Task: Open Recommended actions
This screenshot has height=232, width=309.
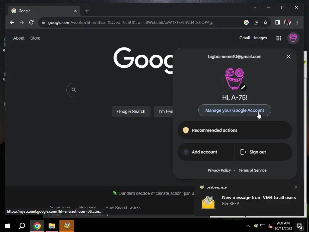Action: [234, 130]
